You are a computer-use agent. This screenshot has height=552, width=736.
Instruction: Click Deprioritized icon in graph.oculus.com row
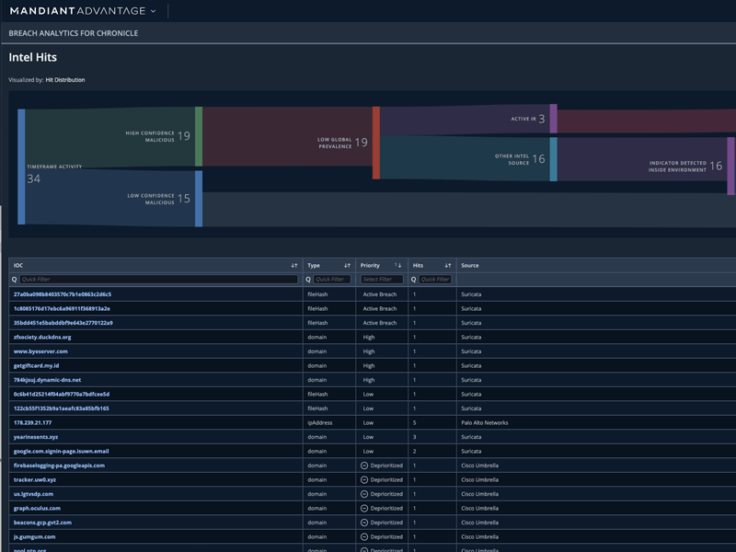[364, 509]
